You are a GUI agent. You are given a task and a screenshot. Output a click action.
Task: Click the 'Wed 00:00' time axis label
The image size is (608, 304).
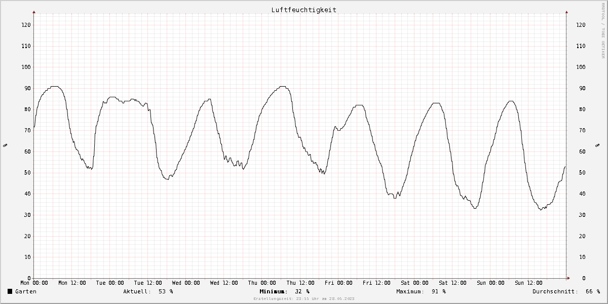tap(186, 283)
